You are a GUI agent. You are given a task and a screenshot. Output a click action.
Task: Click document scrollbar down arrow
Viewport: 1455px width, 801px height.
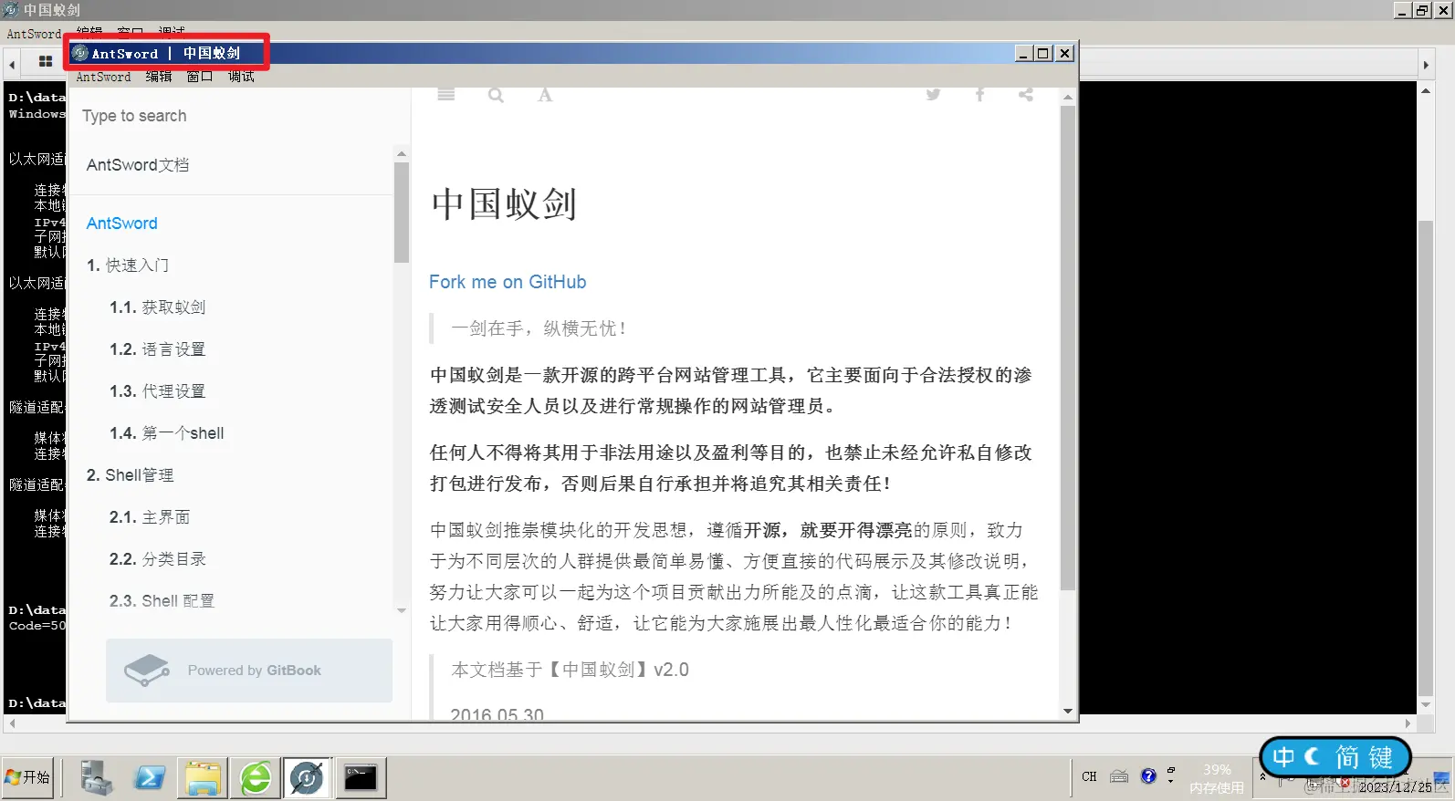1067,712
